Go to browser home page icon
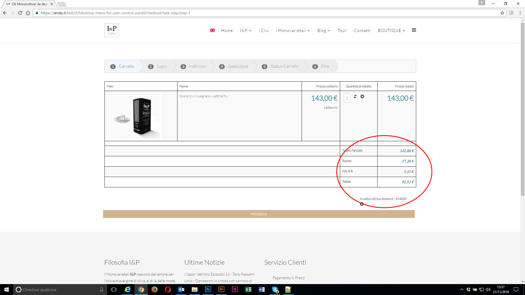This screenshot has height=295, width=525. pyautogui.click(x=28, y=13)
